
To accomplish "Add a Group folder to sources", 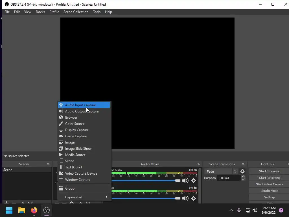I will 84,188.
